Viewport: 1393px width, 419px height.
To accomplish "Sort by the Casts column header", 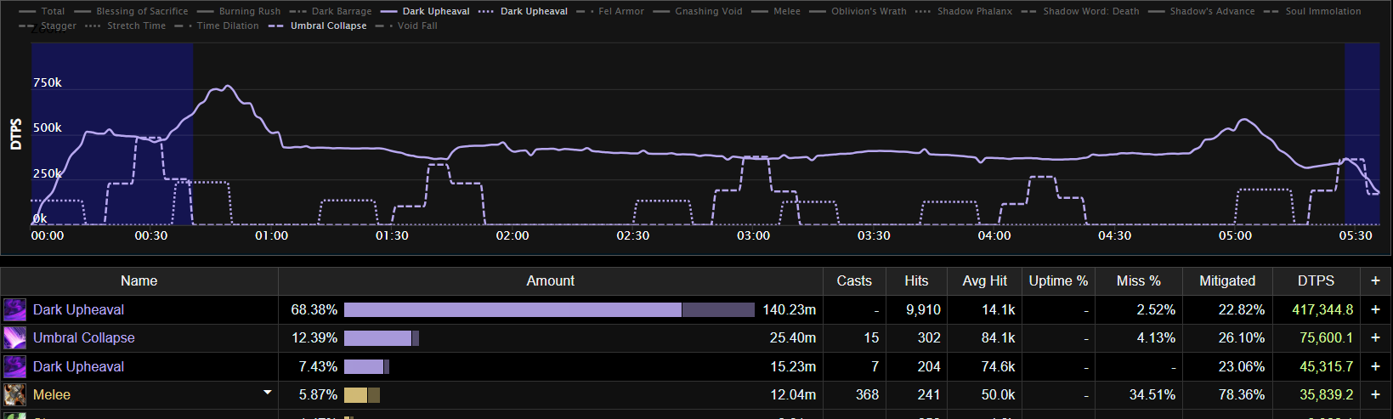I will pyautogui.click(x=854, y=281).
